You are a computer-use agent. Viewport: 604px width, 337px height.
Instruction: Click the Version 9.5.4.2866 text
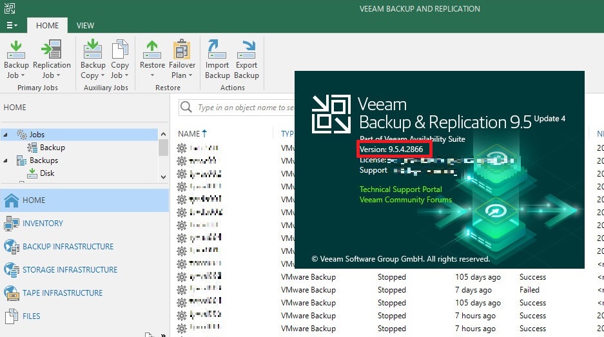(x=391, y=149)
